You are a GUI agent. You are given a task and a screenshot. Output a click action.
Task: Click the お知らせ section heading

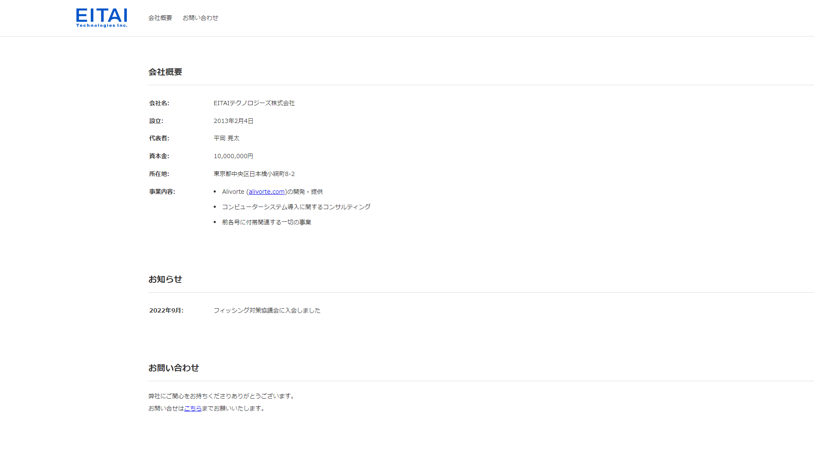[x=165, y=279]
